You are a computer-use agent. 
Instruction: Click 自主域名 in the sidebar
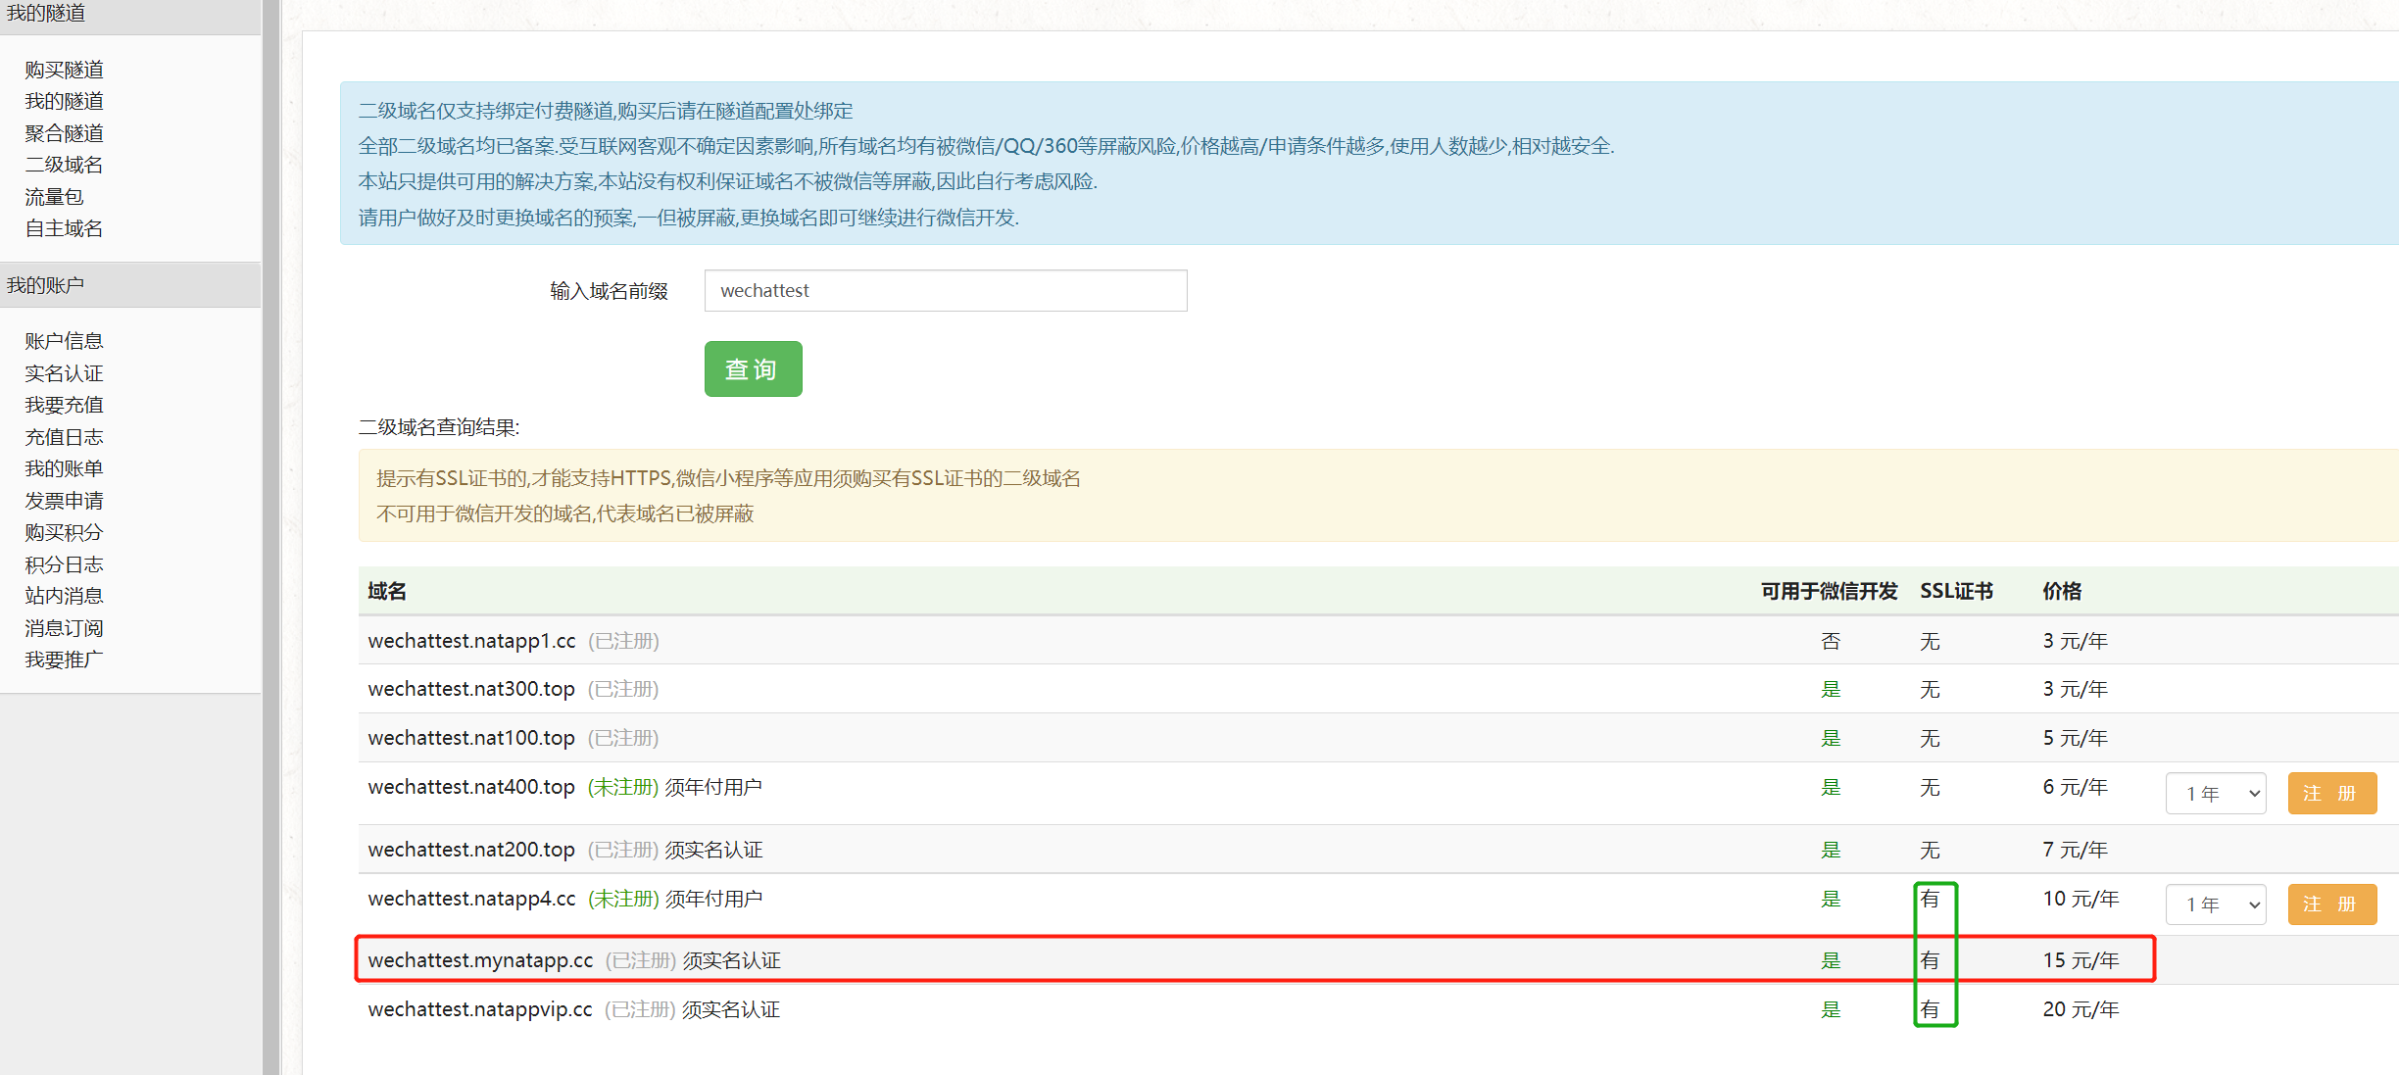(x=64, y=228)
